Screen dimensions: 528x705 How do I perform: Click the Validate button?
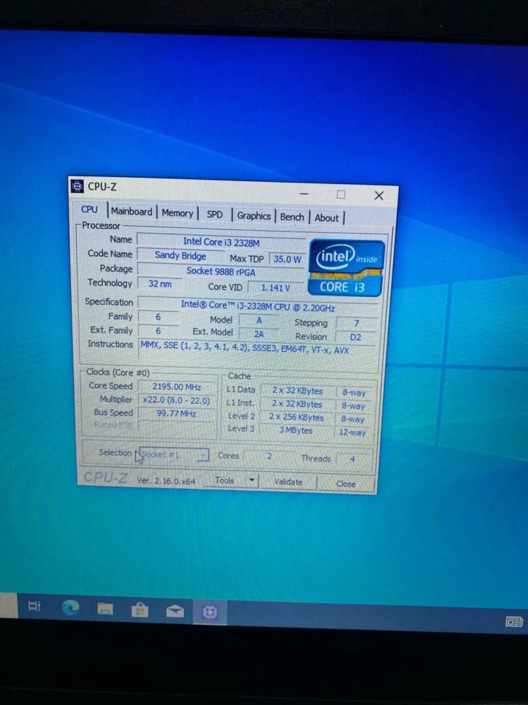(288, 482)
